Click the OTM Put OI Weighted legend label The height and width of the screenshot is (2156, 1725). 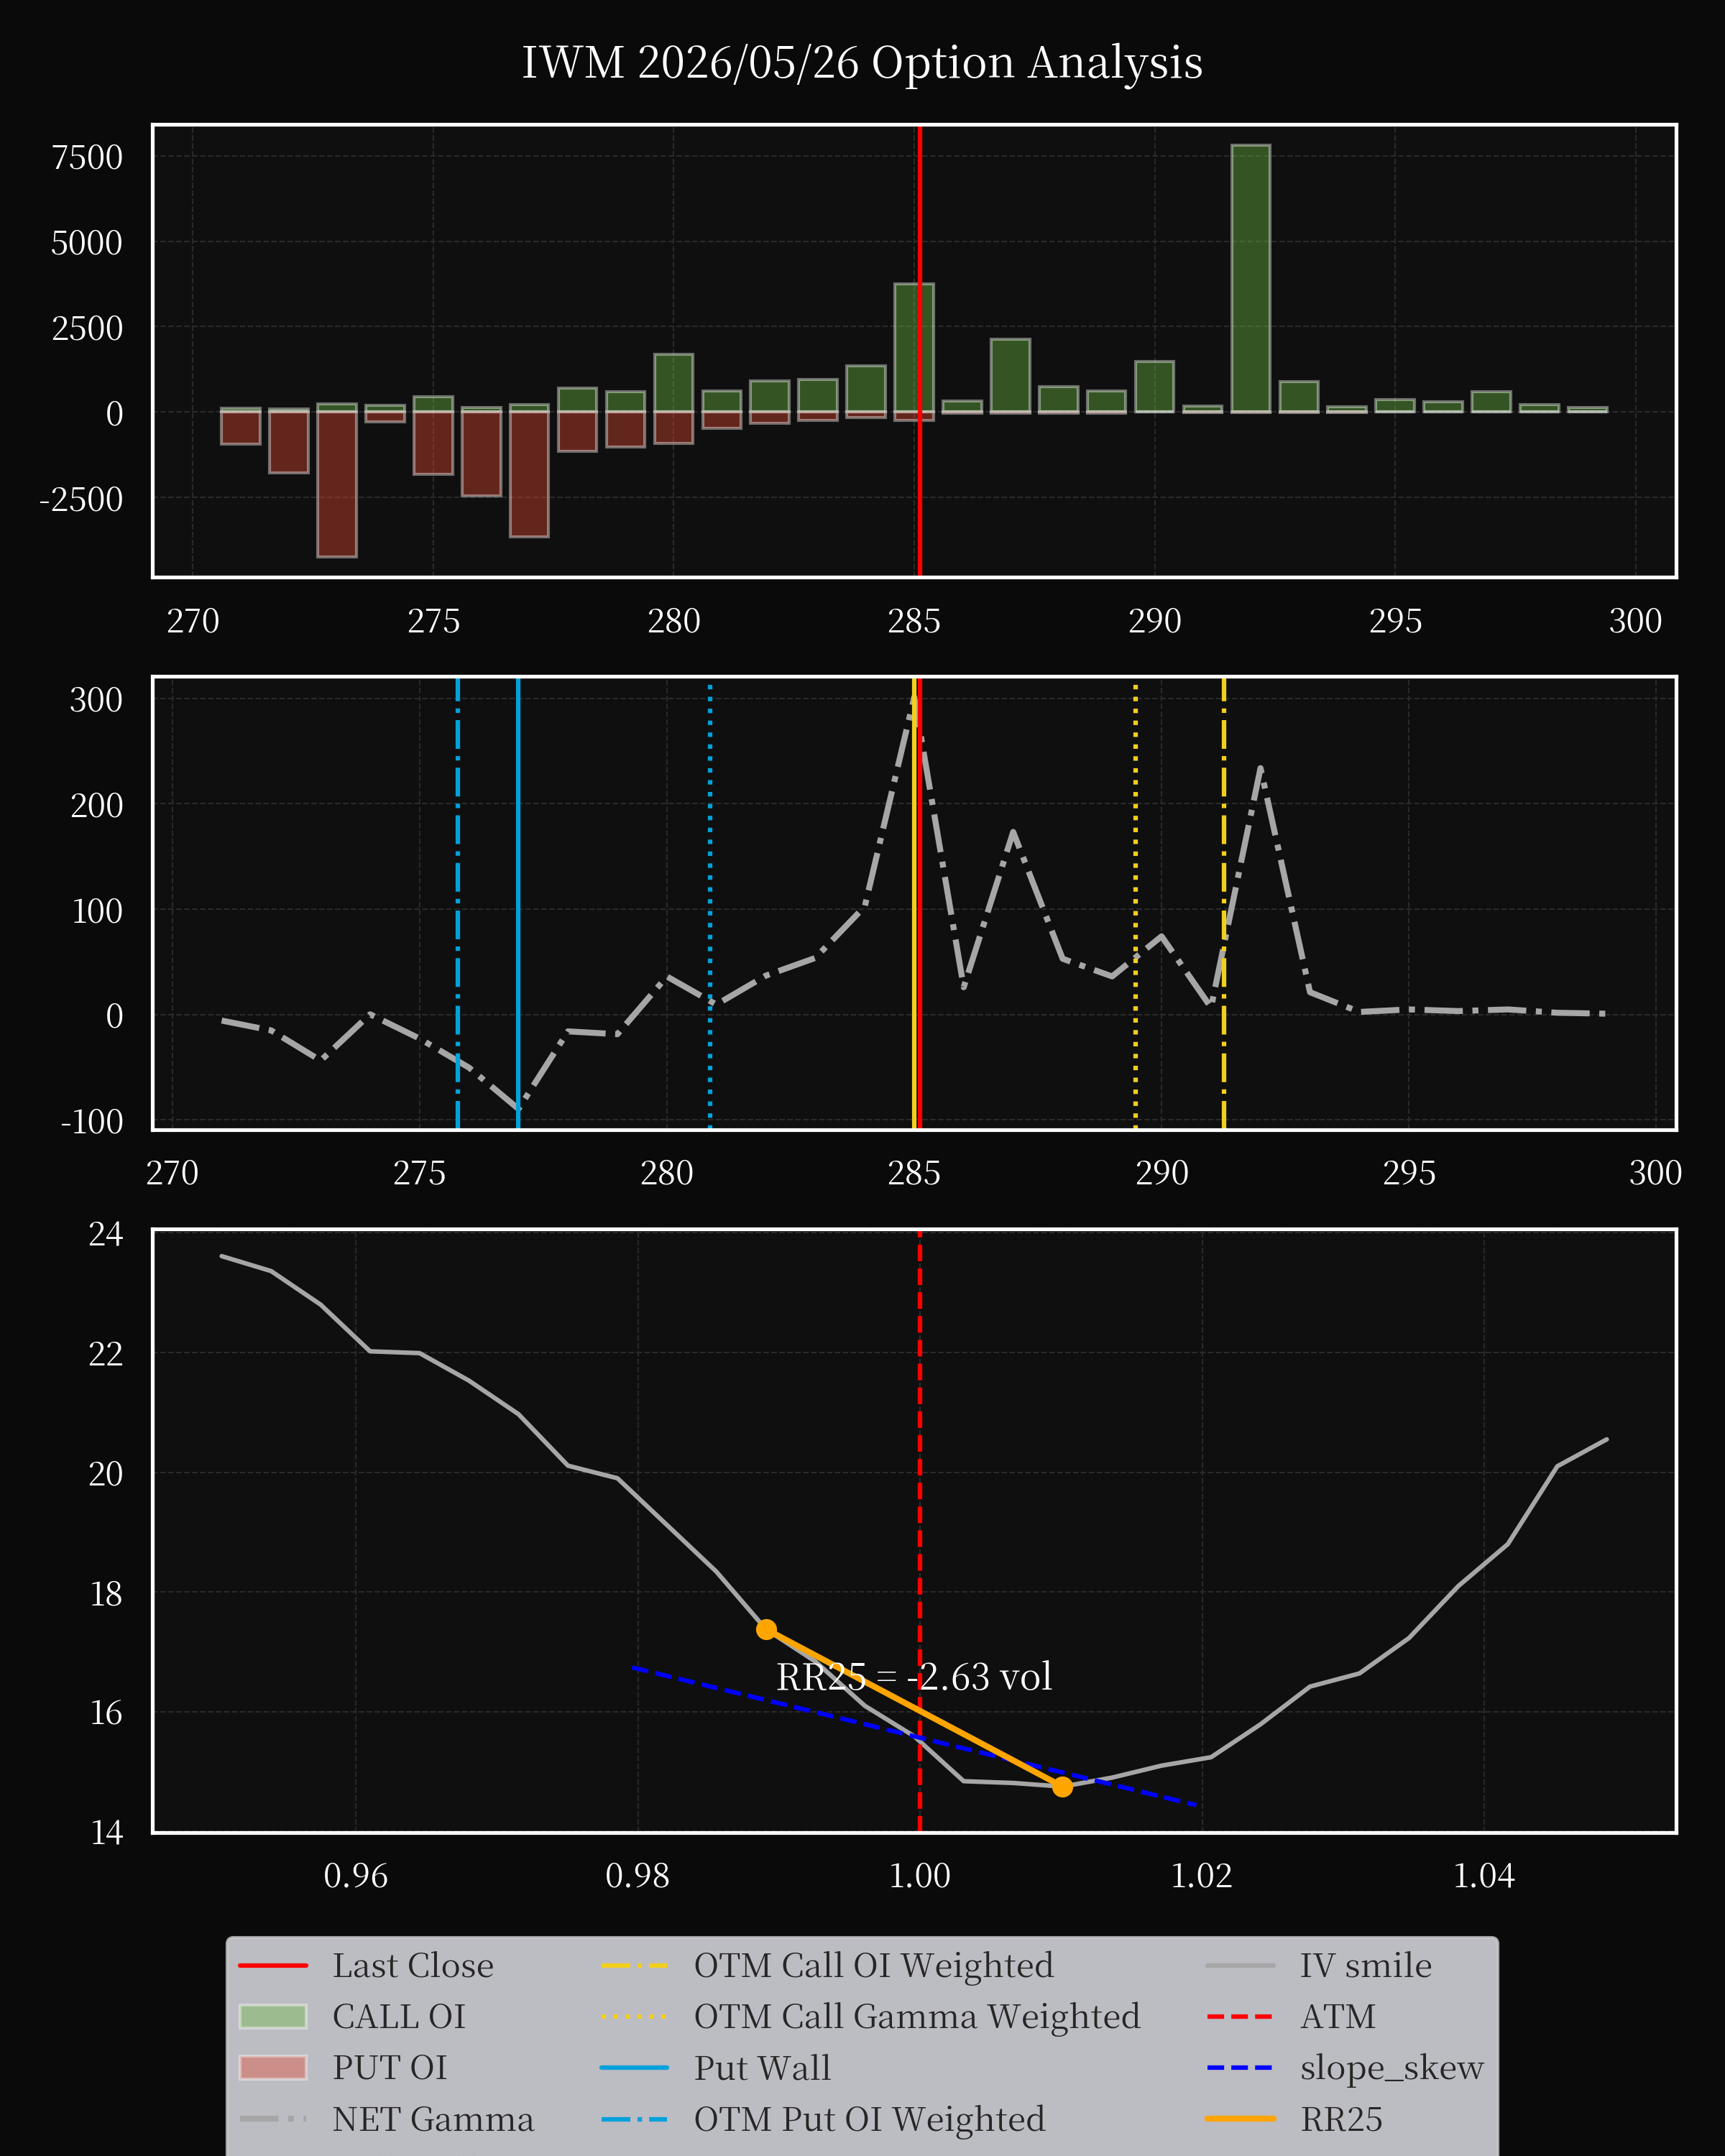870,2119
